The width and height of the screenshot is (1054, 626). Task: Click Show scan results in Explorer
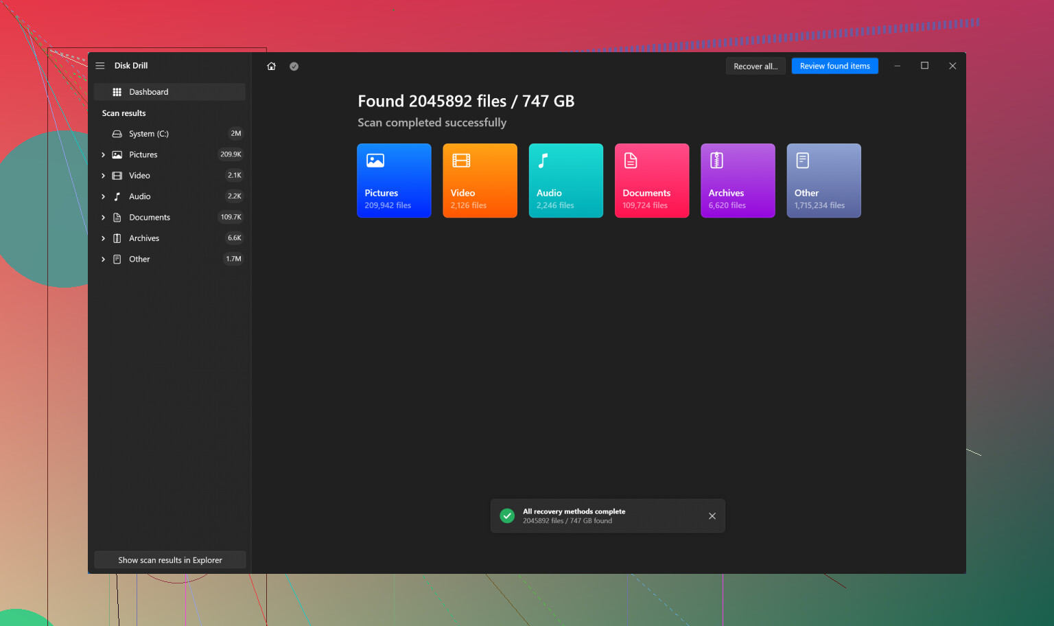[x=169, y=560]
